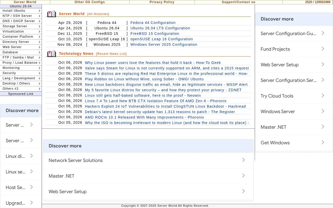Click the chevron next to Linux di... item

point(31,156)
